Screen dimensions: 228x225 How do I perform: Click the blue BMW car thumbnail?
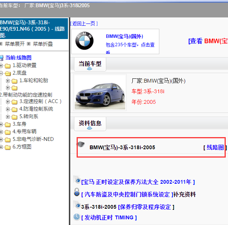[x=100, y=92]
